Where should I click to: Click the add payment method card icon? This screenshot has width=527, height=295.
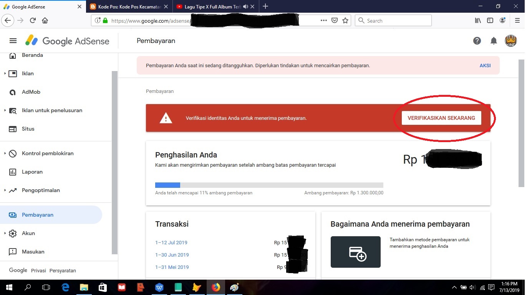point(356,252)
